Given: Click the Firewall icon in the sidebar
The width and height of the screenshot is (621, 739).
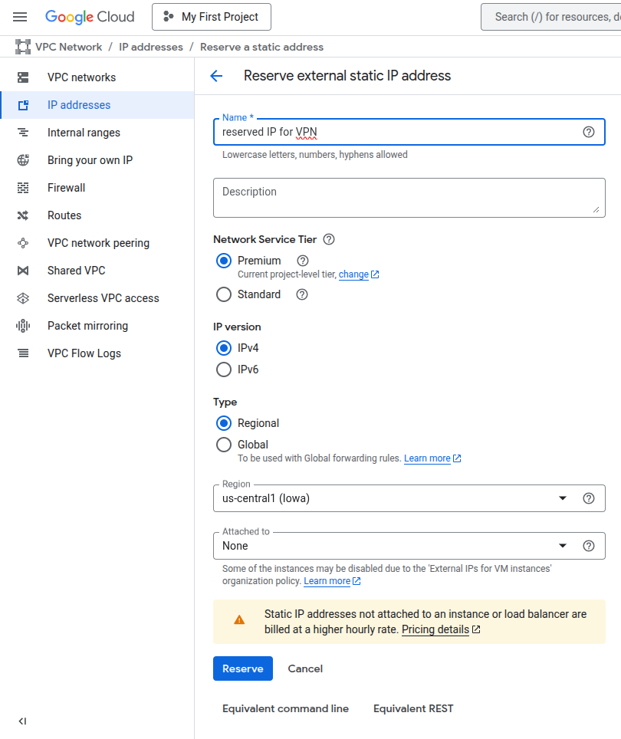Looking at the screenshot, I should (x=23, y=188).
